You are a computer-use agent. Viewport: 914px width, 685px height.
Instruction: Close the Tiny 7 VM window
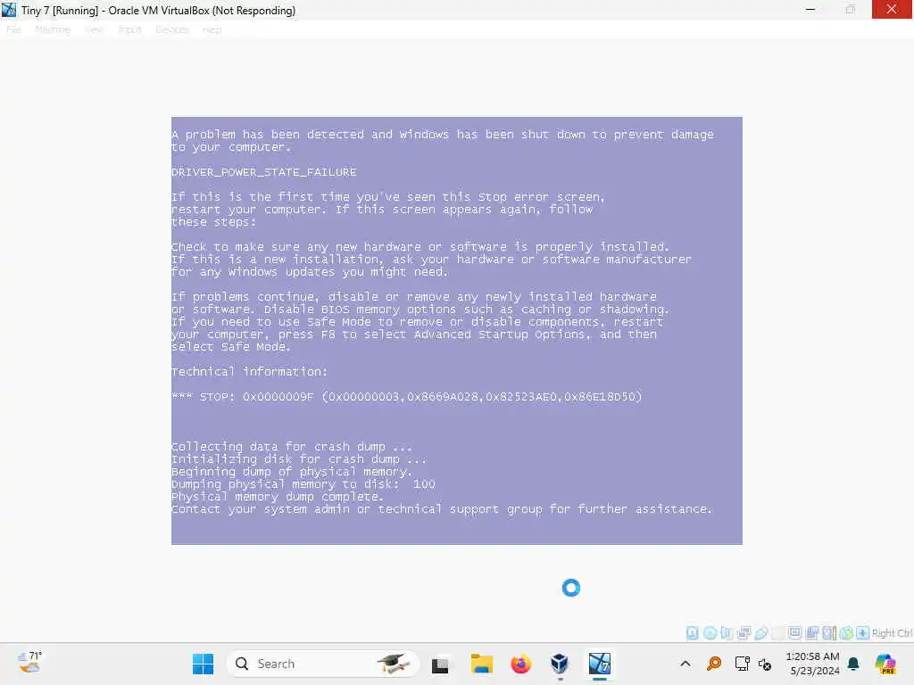tap(892, 9)
